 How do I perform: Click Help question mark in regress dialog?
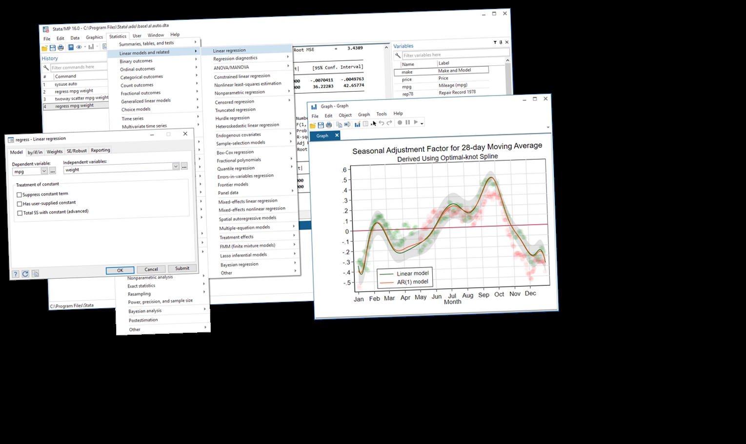click(16, 274)
